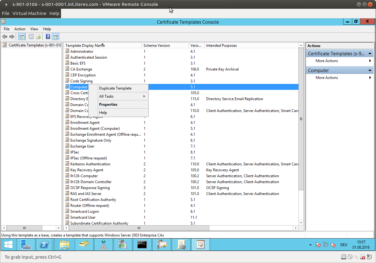Select the Kerberos Authentication template
376x263 pixels.
coord(90,164)
